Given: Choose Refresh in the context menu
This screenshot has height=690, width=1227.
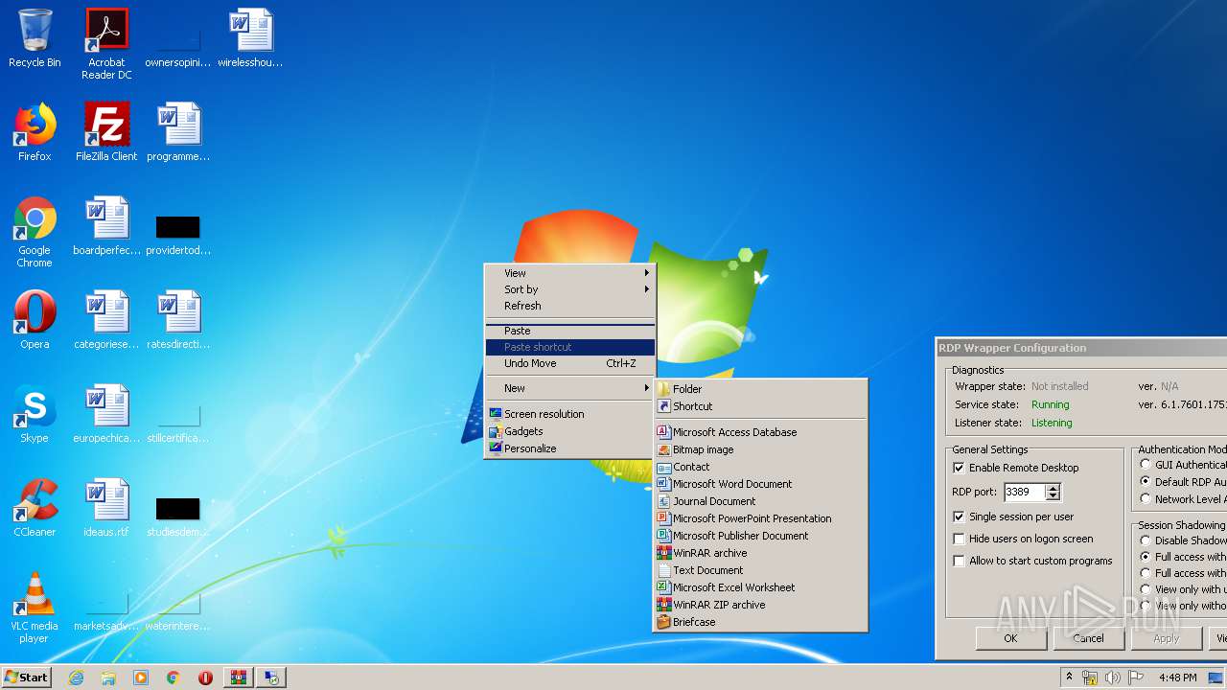Looking at the screenshot, I should [x=569, y=306].
